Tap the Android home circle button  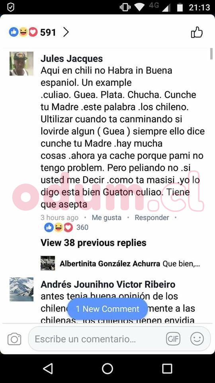click(x=107, y=368)
